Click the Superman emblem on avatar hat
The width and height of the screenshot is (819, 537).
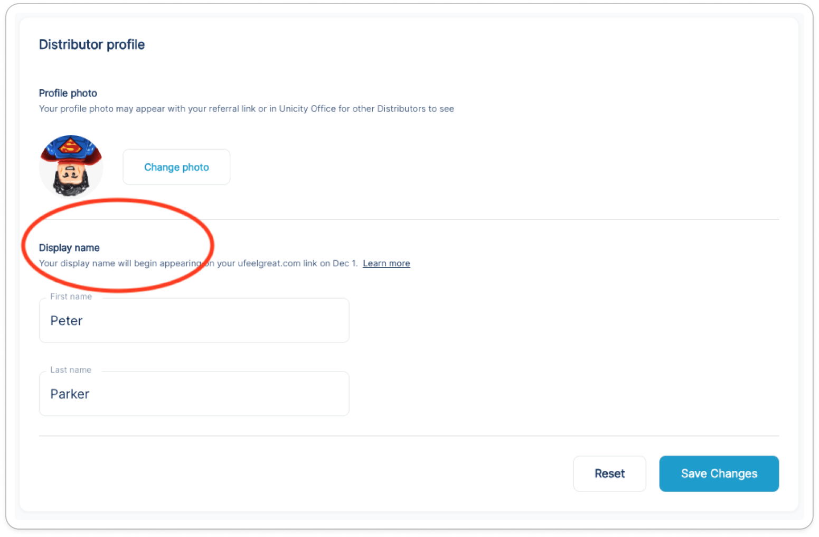pos(71,144)
